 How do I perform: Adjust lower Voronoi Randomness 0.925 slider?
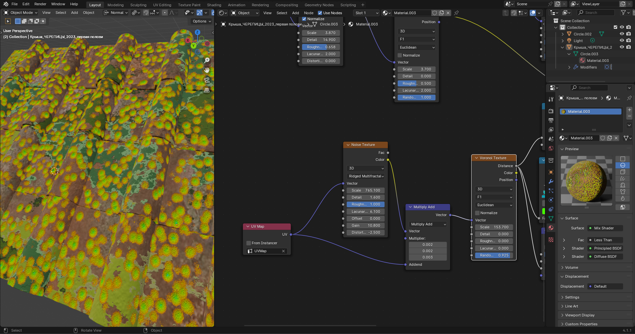pyautogui.click(x=494, y=255)
